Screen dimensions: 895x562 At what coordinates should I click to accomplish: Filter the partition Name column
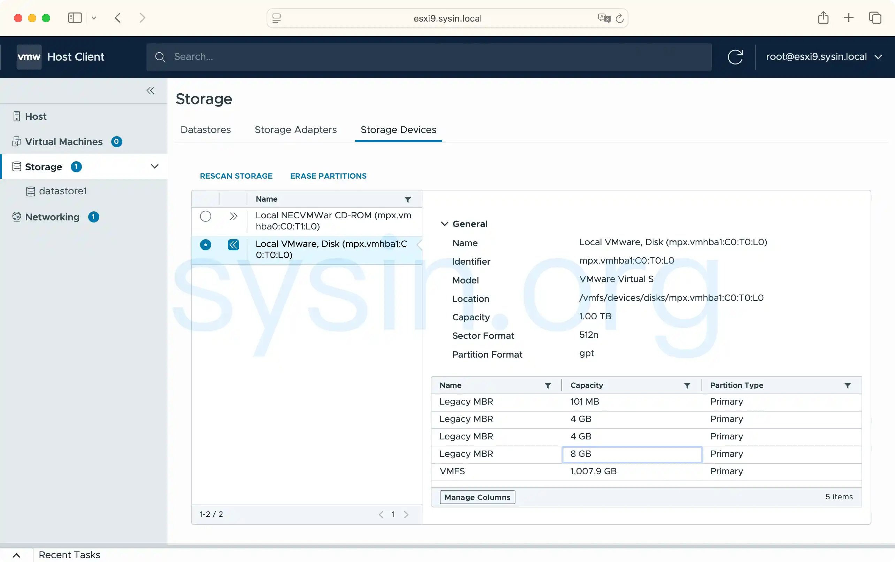pyautogui.click(x=548, y=385)
